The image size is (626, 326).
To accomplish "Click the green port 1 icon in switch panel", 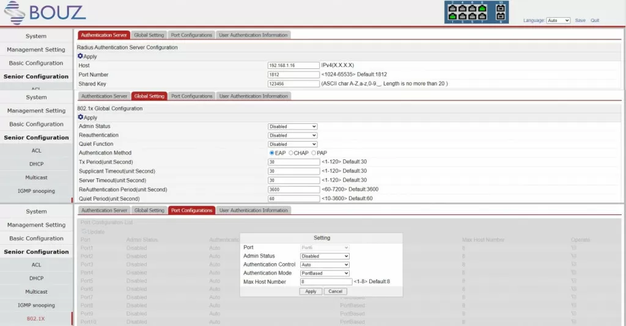I will pos(453,16).
